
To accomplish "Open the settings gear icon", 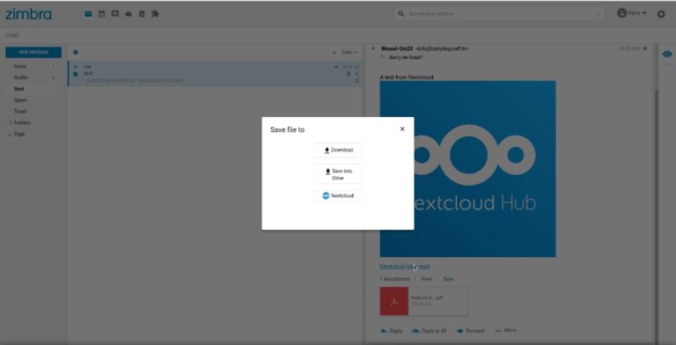I will (x=661, y=14).
